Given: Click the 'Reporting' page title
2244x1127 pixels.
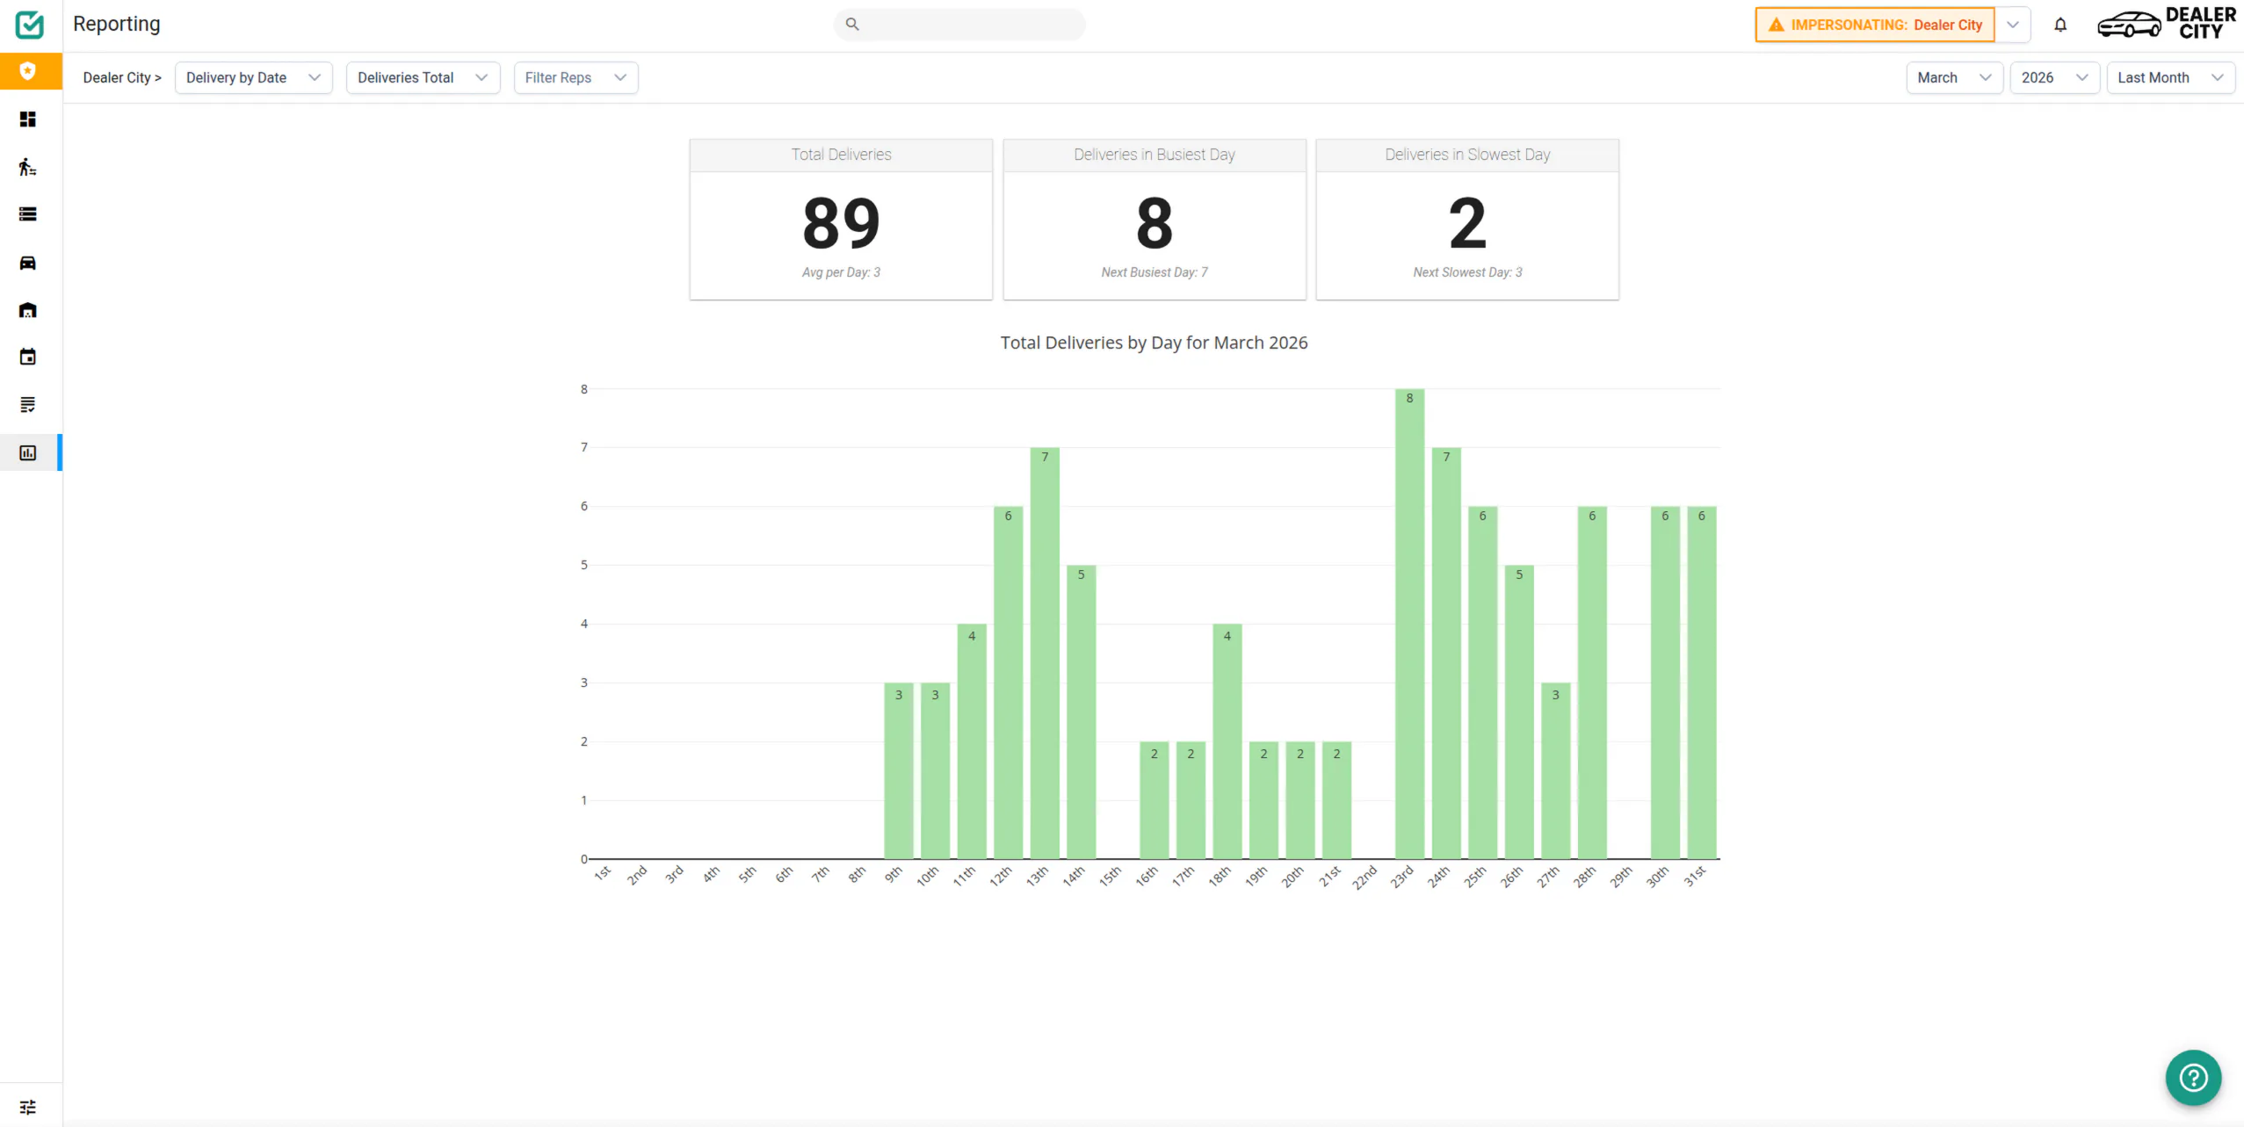Looking at the screenshot, I should 117,24.
